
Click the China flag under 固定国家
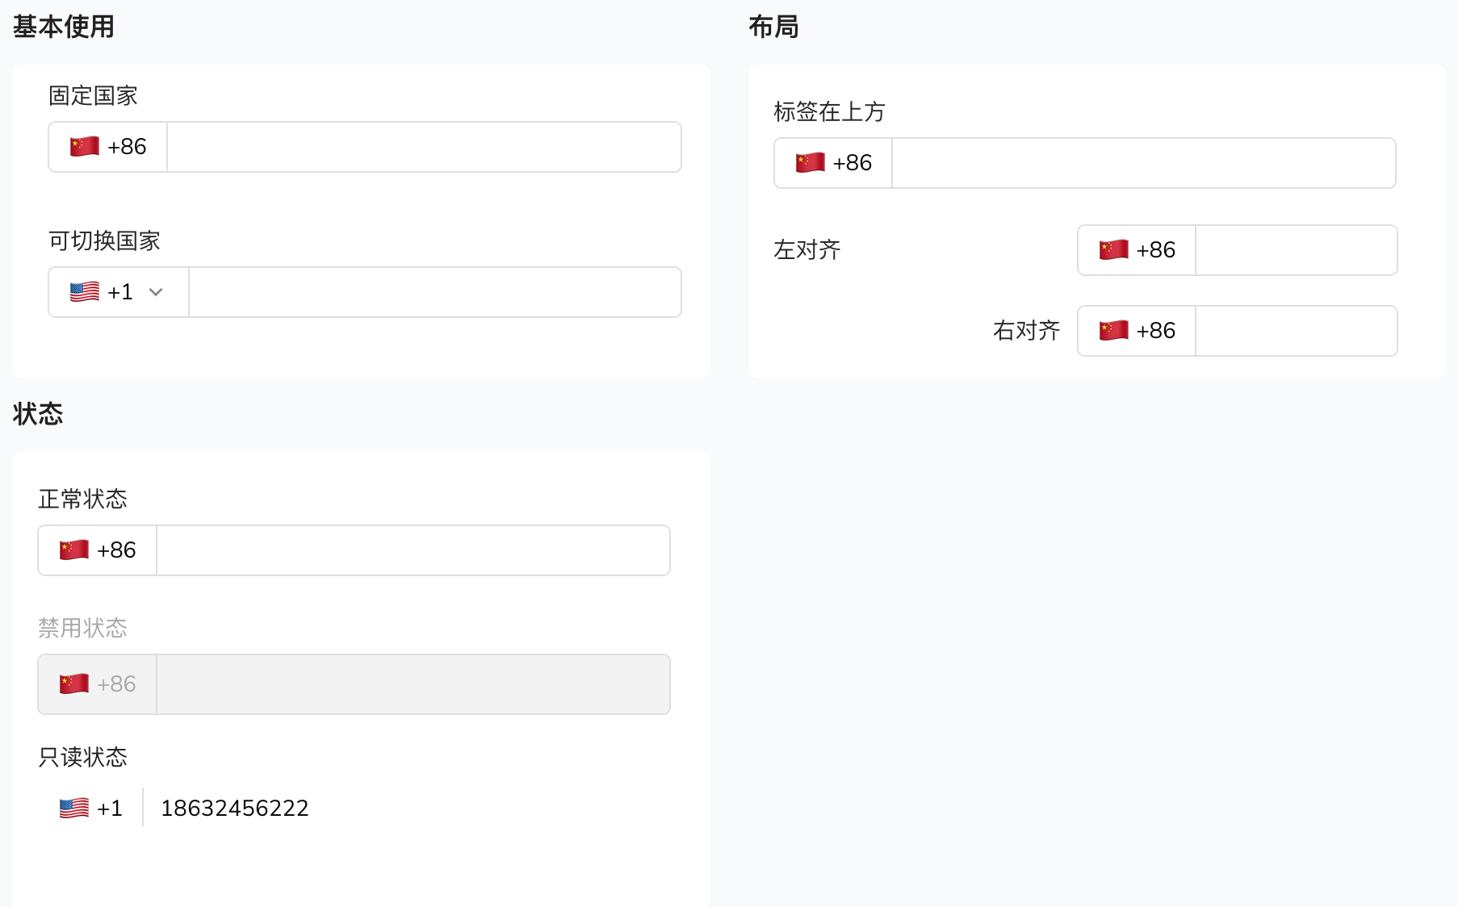(x=85, y=146)
